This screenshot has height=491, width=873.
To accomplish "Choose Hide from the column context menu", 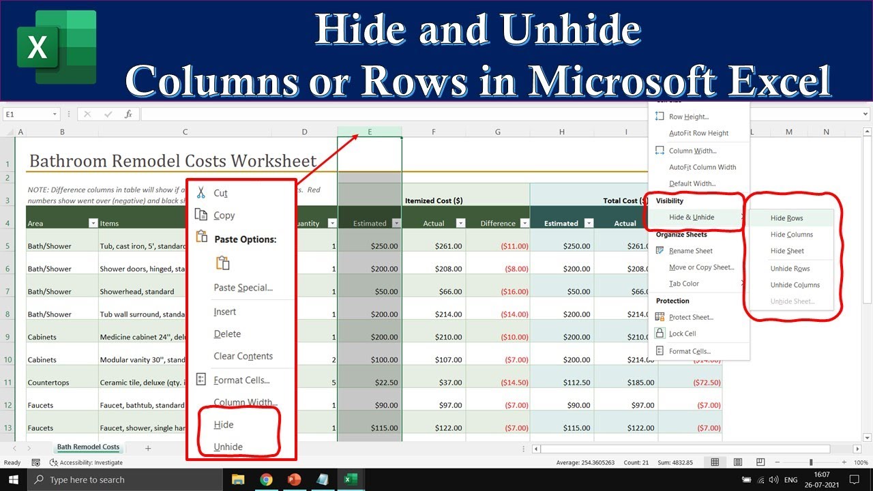I will coord(224,424).
